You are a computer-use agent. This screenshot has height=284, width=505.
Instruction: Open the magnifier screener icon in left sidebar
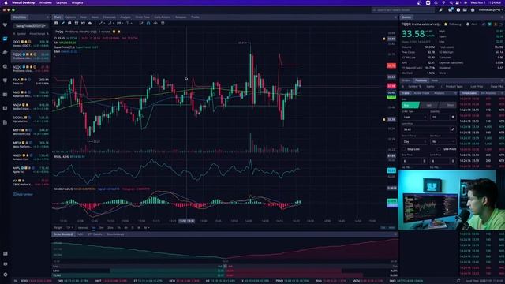pyautogui.click(x=5, y=66)
